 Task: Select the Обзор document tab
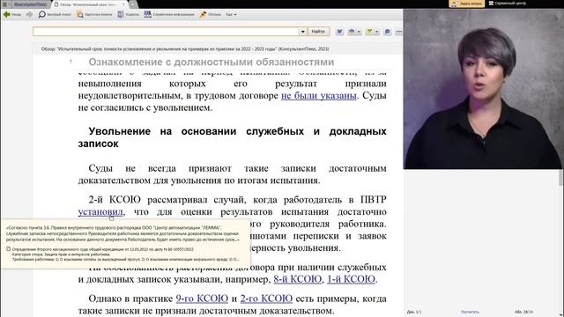pos(87,4)
